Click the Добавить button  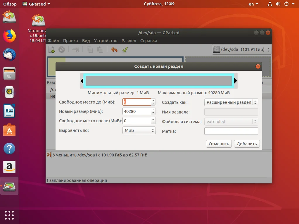(x=247, y=144)
